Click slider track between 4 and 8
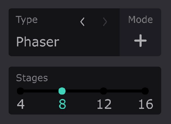This screenshot has height=124, width=171. point(41,91)
